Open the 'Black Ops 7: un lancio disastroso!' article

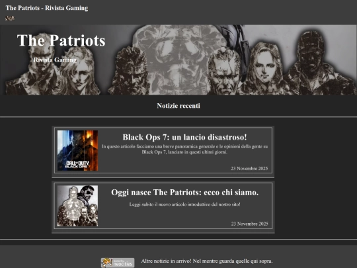click(x=184, y=137)
